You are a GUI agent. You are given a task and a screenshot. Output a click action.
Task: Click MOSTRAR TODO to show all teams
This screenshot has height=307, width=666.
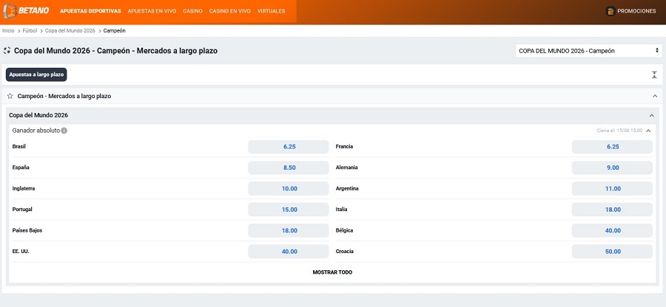pos(332,272)
